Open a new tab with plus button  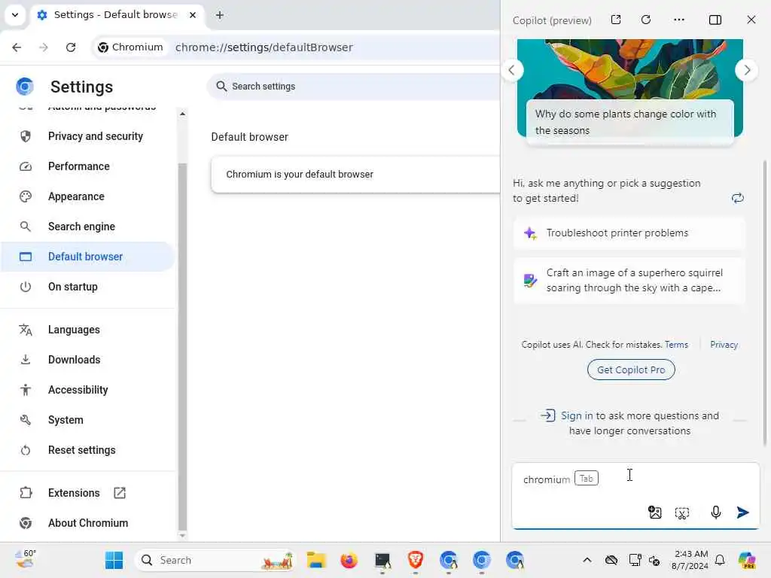220,15
